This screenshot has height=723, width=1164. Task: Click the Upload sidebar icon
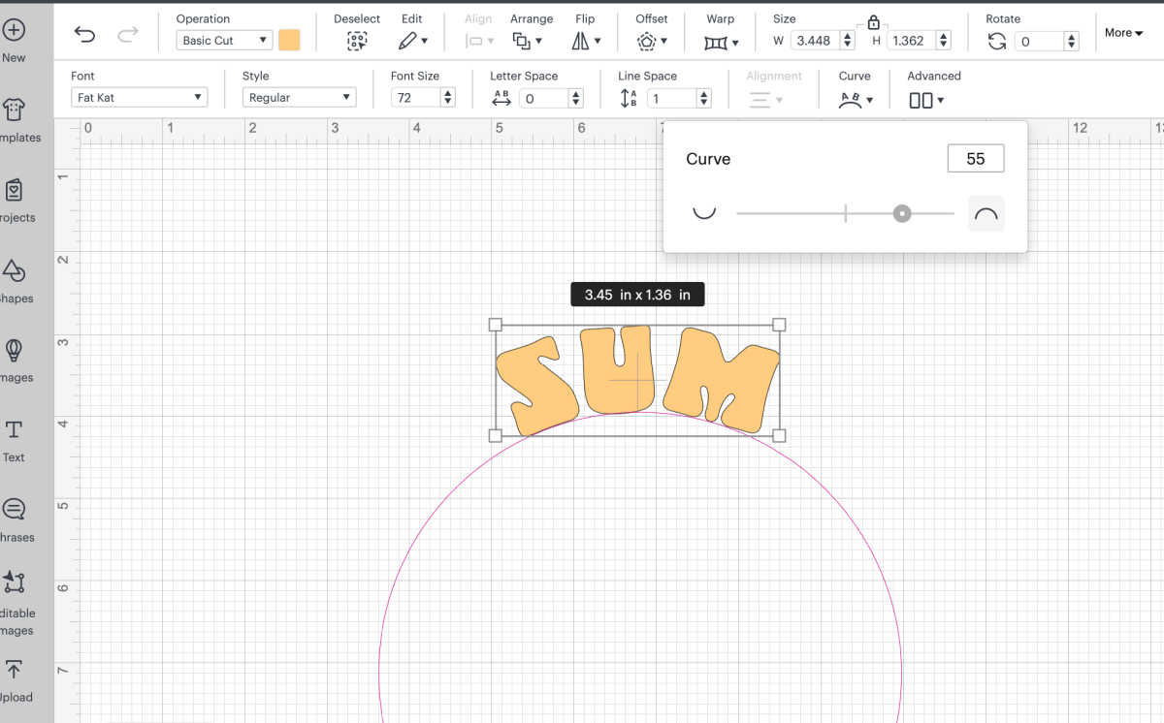[15, 680]
